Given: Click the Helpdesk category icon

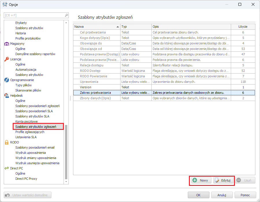Looking at the screenshot, I should point(7,96).
